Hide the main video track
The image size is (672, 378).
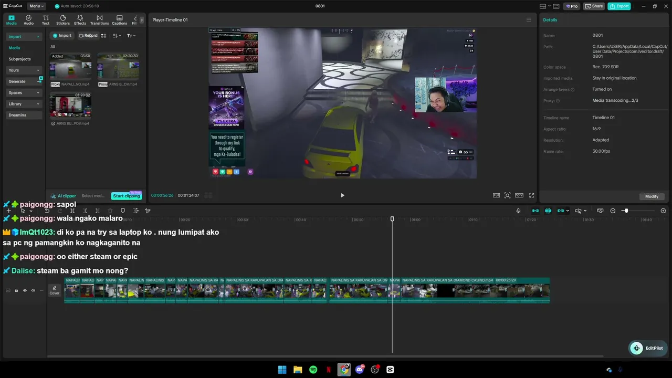coord(25,290)
